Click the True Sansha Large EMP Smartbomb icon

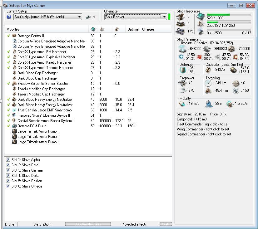(14, 110)
